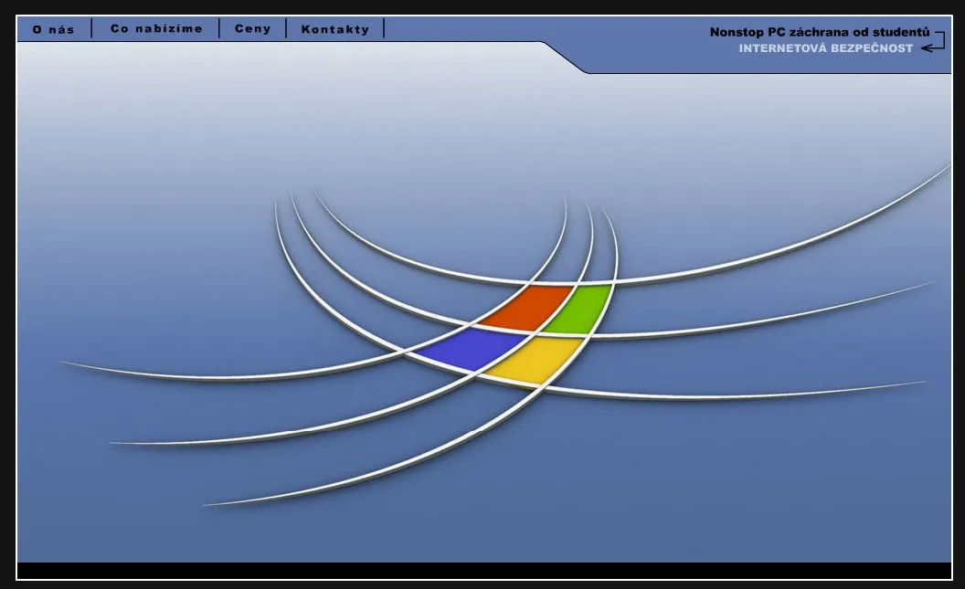The height and width of the screenshot is (589, 965).
Task: Click the divider right of Kontakty
Action: (x=384, y=29)
